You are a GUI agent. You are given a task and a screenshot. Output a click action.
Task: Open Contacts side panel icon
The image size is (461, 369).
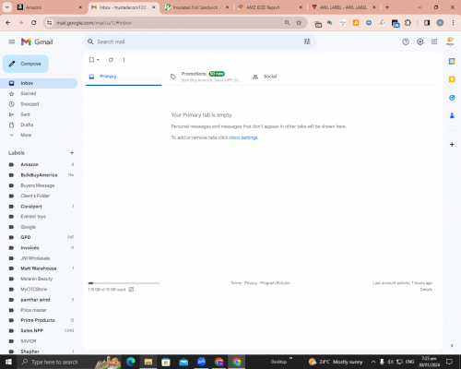[452, 115]
